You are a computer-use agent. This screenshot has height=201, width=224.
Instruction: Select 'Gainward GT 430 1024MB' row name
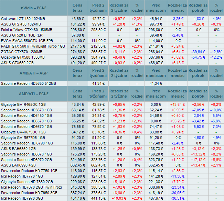pos(23,19)
